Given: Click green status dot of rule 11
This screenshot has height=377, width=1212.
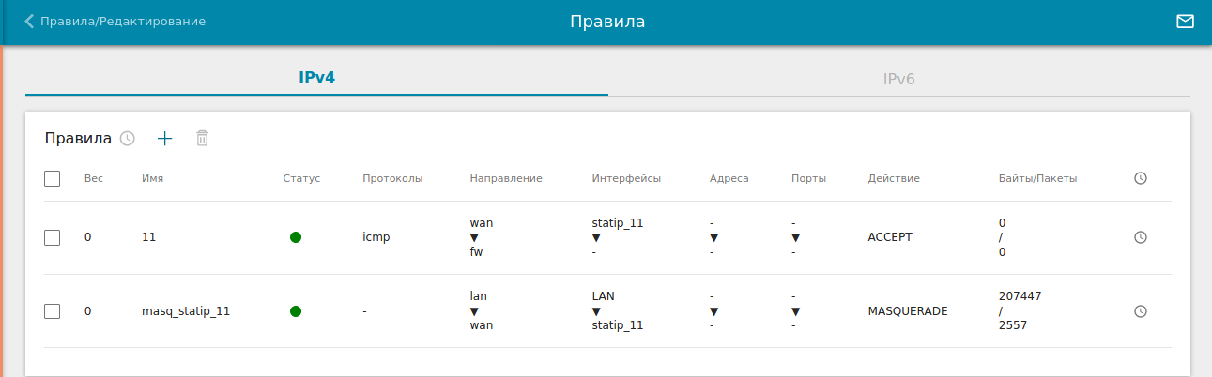Looking at the screenshot, I should click(x=296, y=237).
